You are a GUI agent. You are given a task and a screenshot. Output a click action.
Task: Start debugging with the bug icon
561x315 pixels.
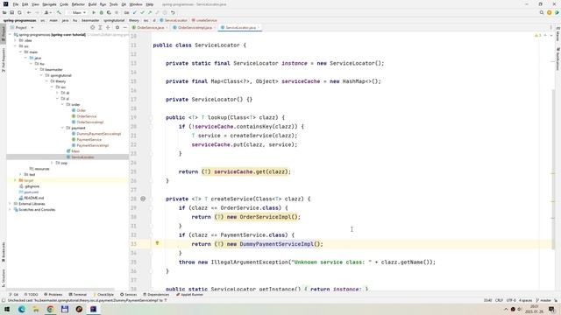click(102, 12)
